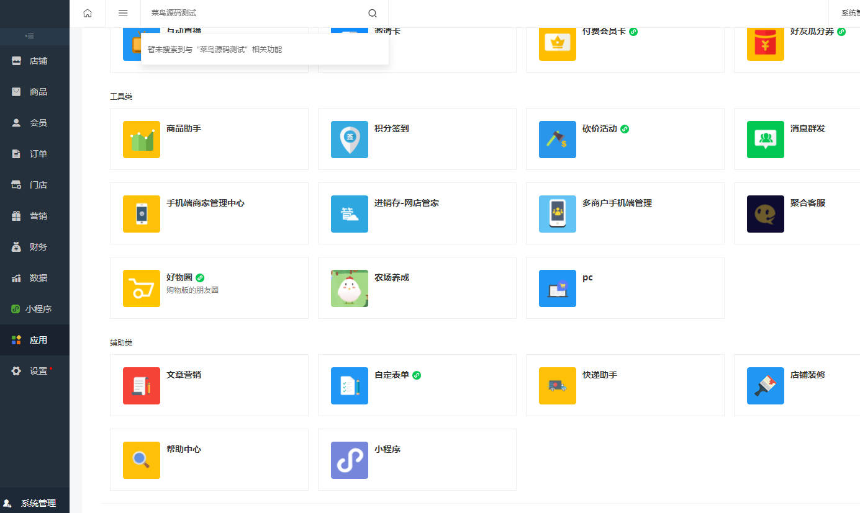Open 小程序 in the sidebar
Viewport: 860px width, 513px height.
[x=35, y=309]
